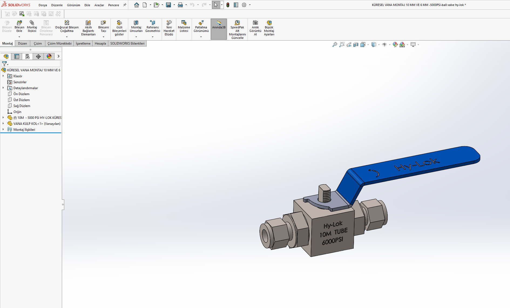Switch to the SOLIDWORKS Eklentileri tab
Viewport: 510px width, 308px height.
tap(127, 43)
